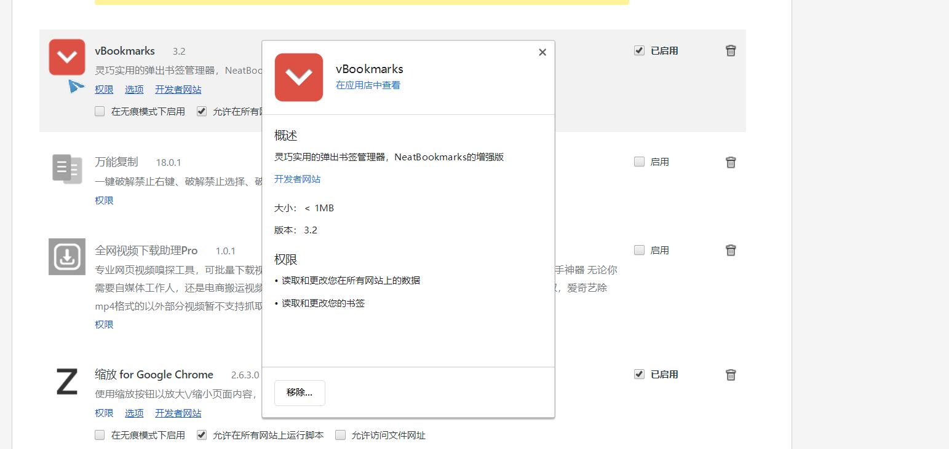Image resolution: width=949 pixels, height=449 pixels.
Task: Open vBookmarks 开发者网站 link in list
Action: (x=178, y=90)
